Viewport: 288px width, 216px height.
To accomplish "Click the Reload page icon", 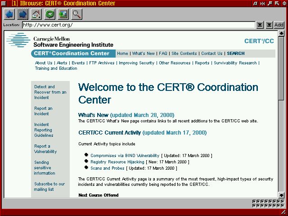I will 49,14.
